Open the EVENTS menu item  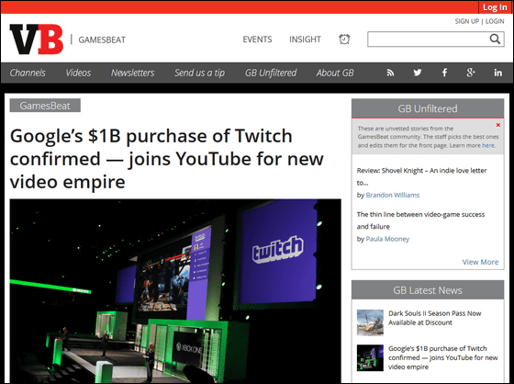coord(257,40)
